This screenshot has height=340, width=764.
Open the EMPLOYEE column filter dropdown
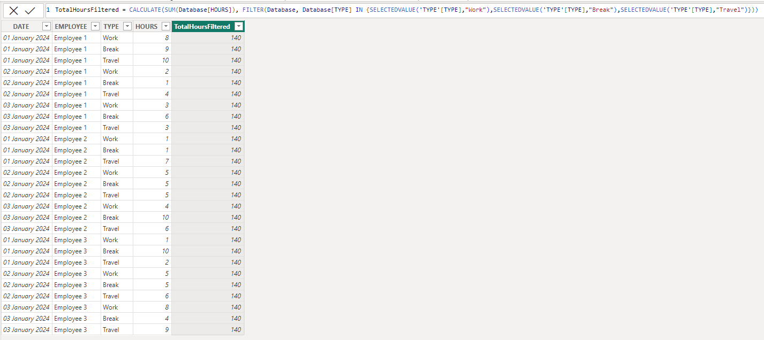[x=95, y=26]
